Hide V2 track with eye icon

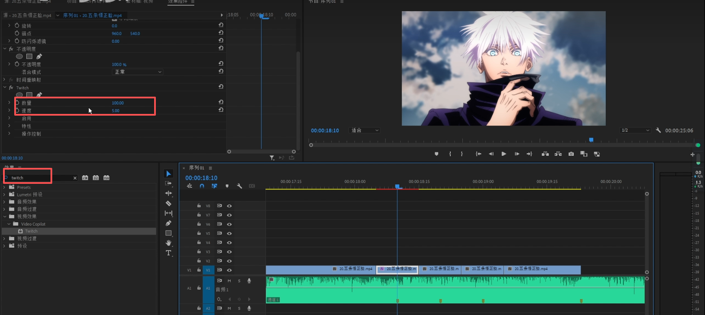[229, 261]
